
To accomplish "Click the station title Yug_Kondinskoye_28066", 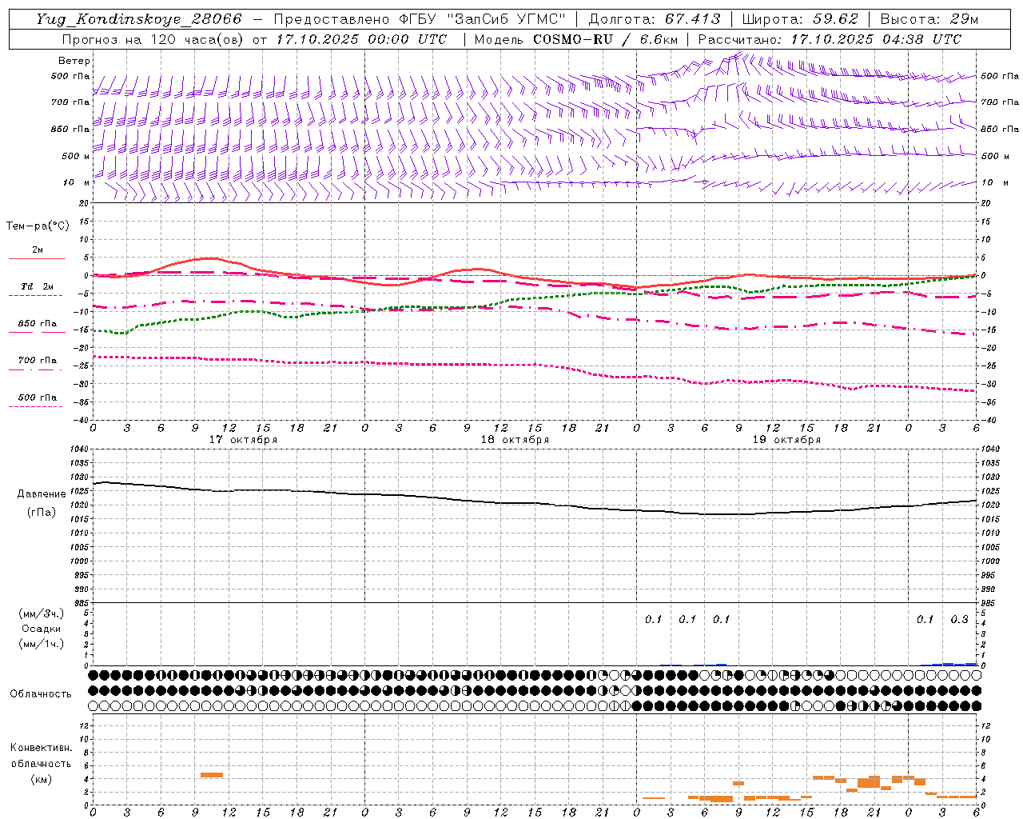I will click(x=138, y=19).
